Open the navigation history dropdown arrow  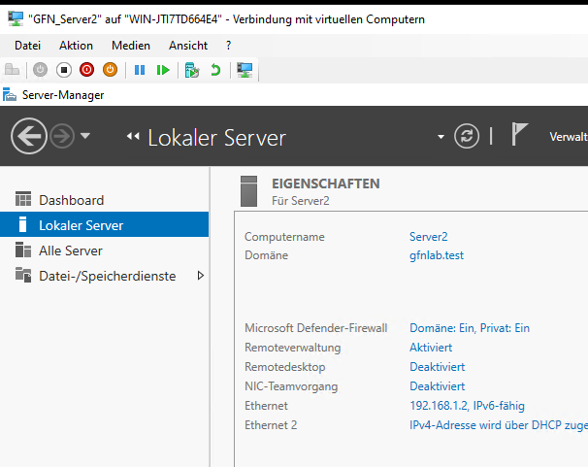pyautogui.click(x=85, y=137)
